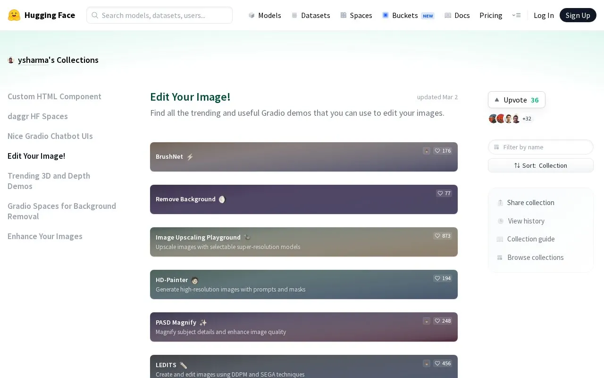Open ysharma's Collections link

(58, 60)
